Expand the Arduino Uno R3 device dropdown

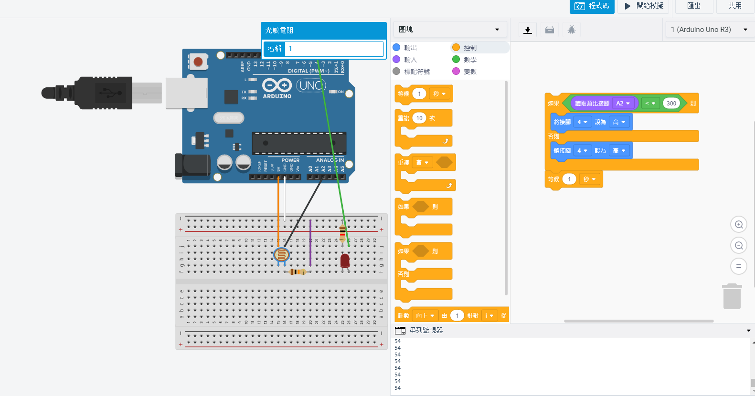pyautogui.click(x=709, y=30)
